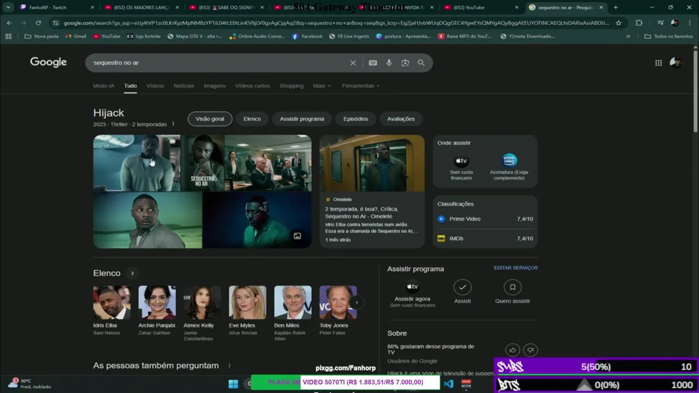Open Visual Studio Code from the taskbar
Viewport: 699px width, 393px height.
point(448,384)
